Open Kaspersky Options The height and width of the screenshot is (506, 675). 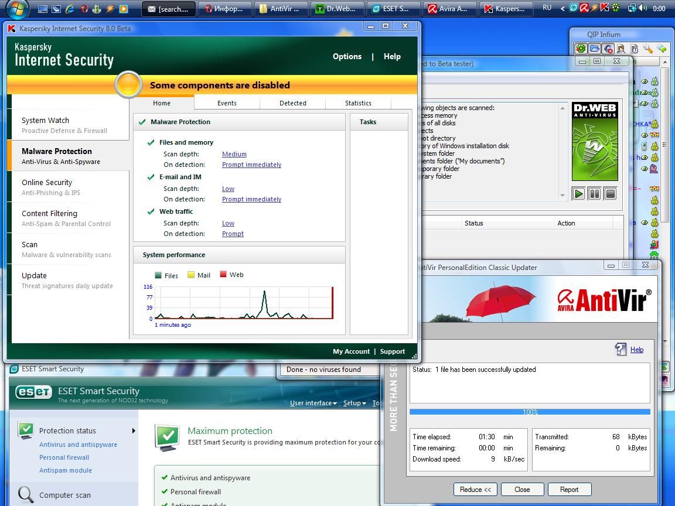tap(347, 56)
